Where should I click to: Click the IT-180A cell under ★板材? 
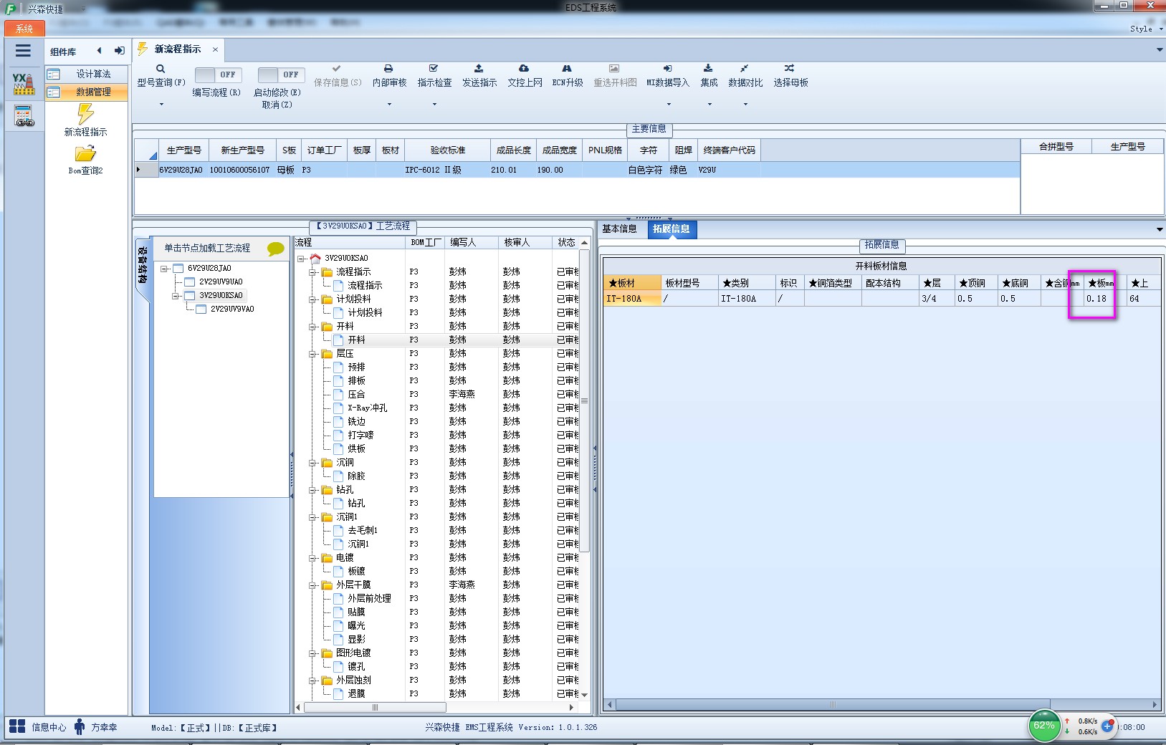click(632, 299)
